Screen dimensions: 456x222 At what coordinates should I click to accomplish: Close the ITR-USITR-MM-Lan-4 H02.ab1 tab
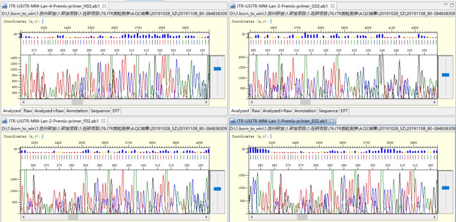[104, 6]
